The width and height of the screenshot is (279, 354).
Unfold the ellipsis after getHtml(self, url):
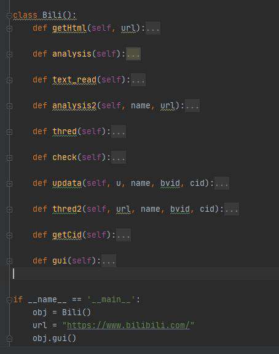153,28
